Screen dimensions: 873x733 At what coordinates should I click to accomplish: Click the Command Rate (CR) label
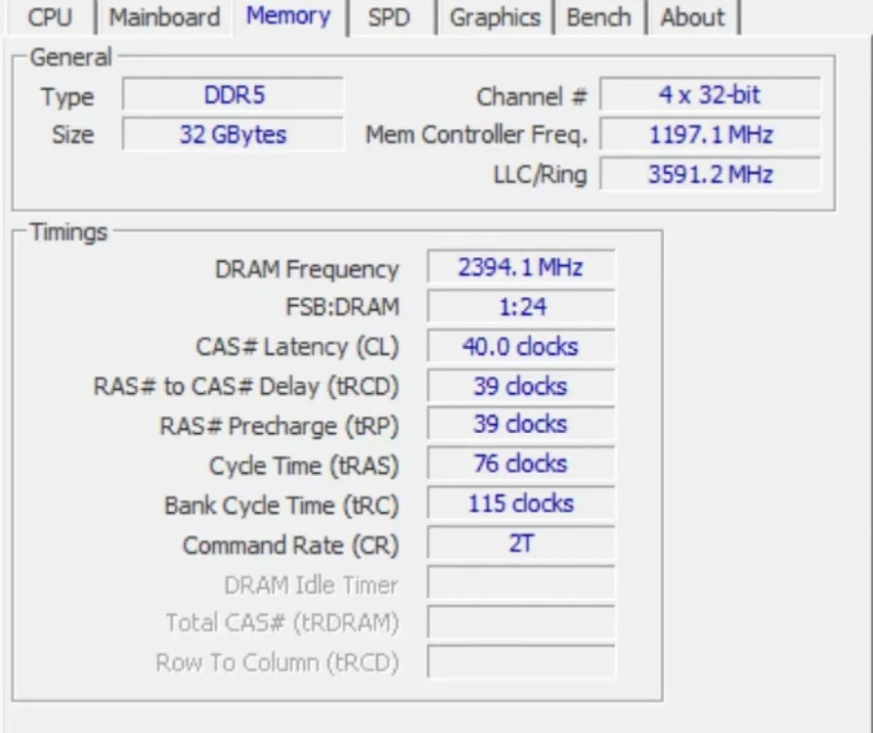pyautogui.click(x=290, y=545)
